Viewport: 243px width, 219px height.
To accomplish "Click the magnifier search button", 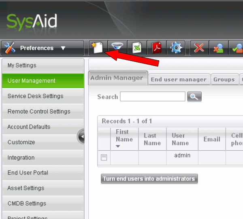I will (x=194, y=97).
